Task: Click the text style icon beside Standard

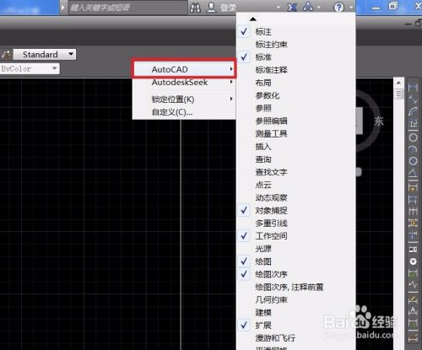Action: click(6, 54)
